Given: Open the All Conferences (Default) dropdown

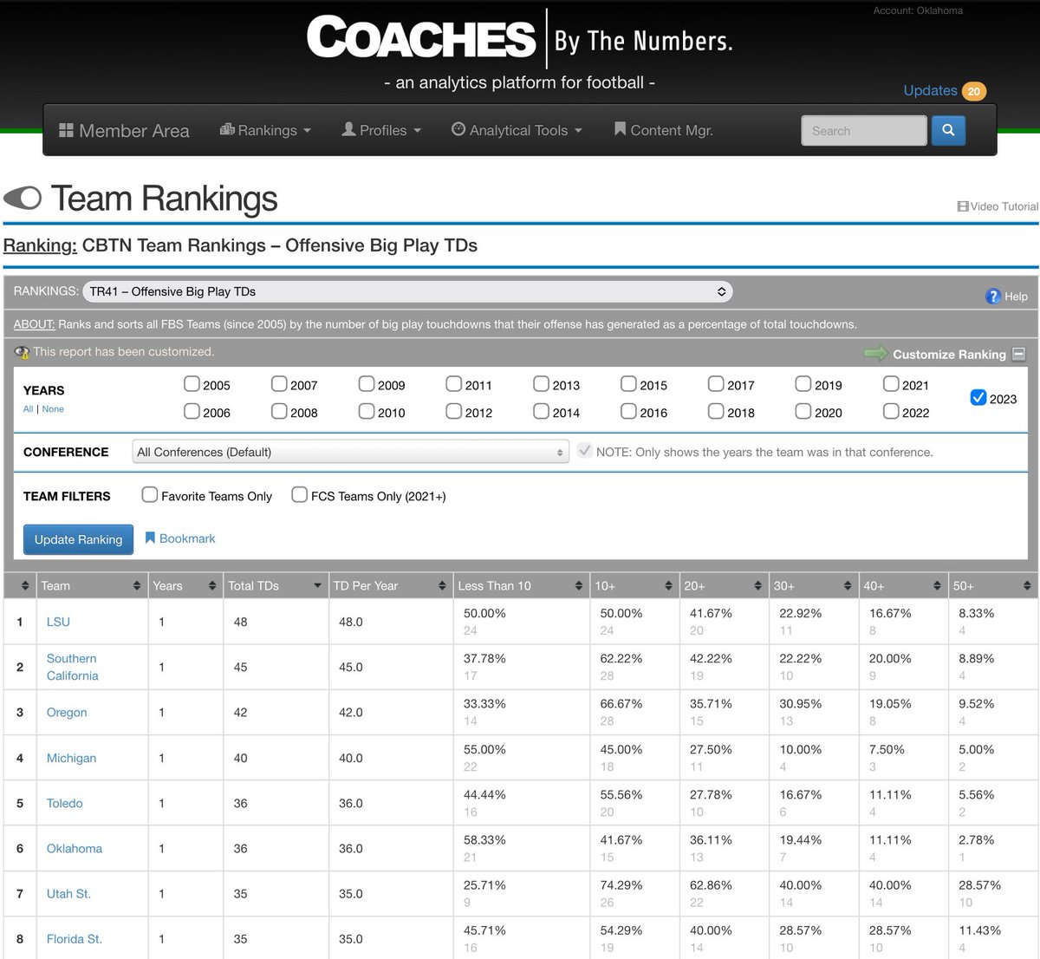Looking at the screenshot, I should 350,452.
